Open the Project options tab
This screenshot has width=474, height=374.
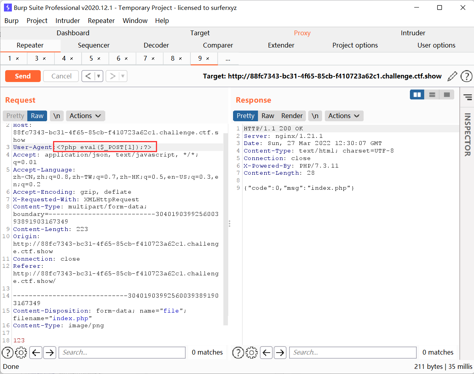pyautogui.click(x=355, y=46)
